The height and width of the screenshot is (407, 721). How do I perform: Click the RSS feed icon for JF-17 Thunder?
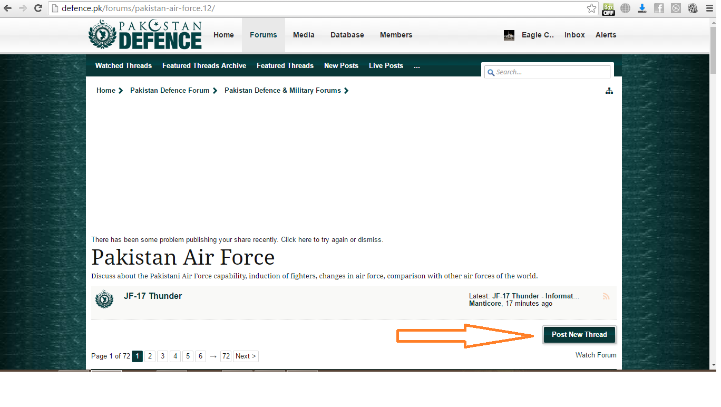point(606,297)
